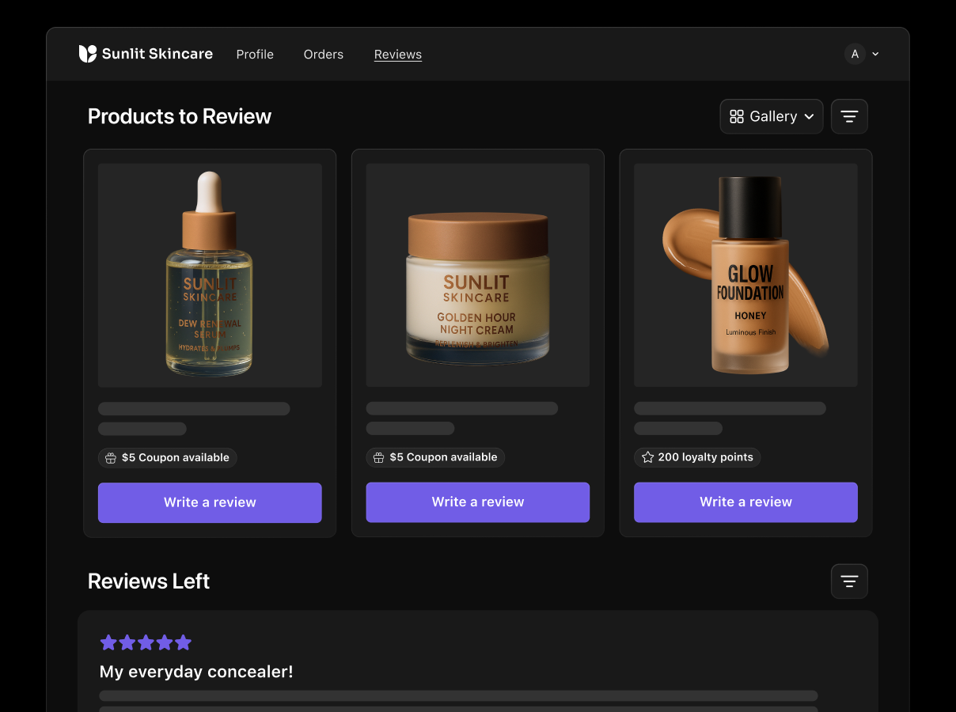Click the Glow Foundation Honey image

tap(745, 275)
